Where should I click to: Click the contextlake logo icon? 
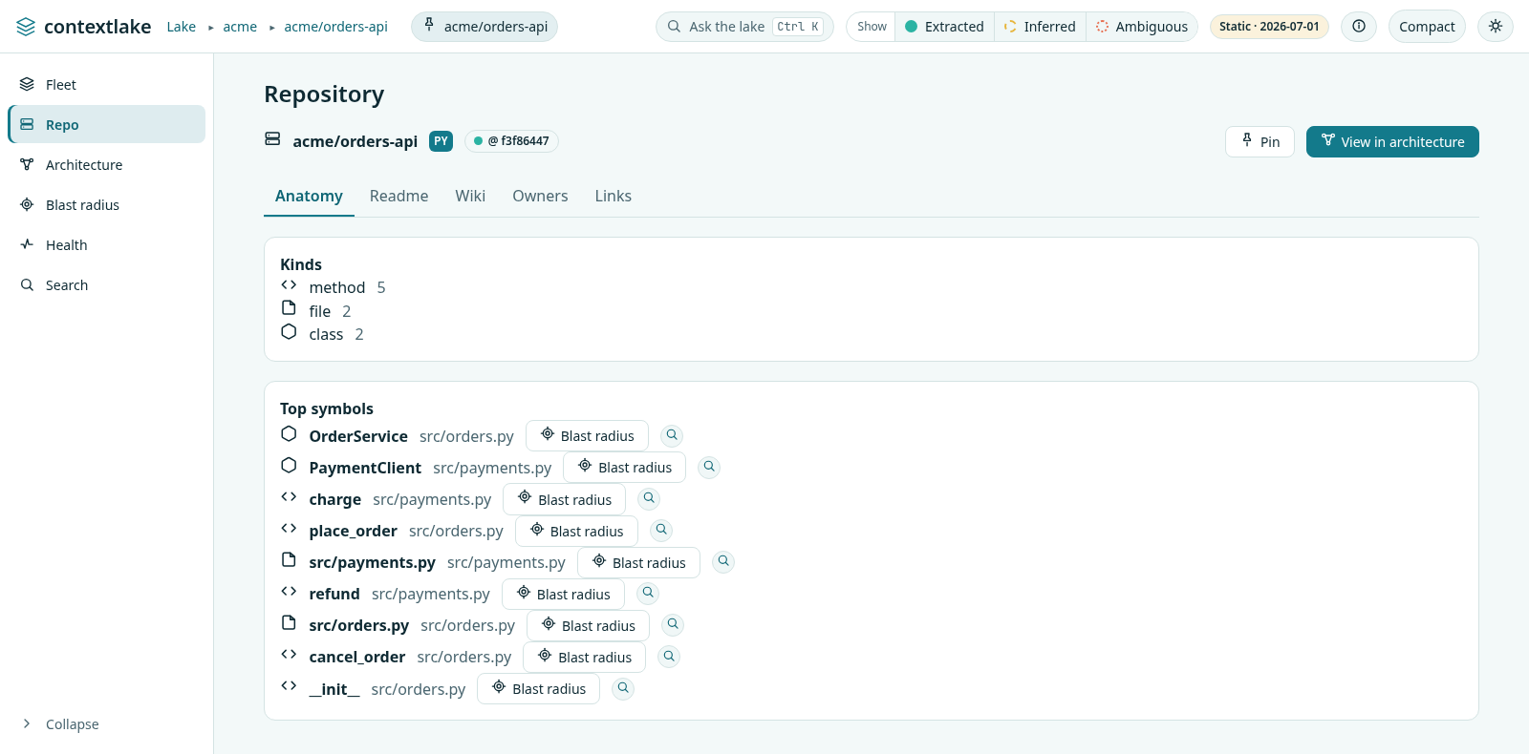[x=26, y=27]
